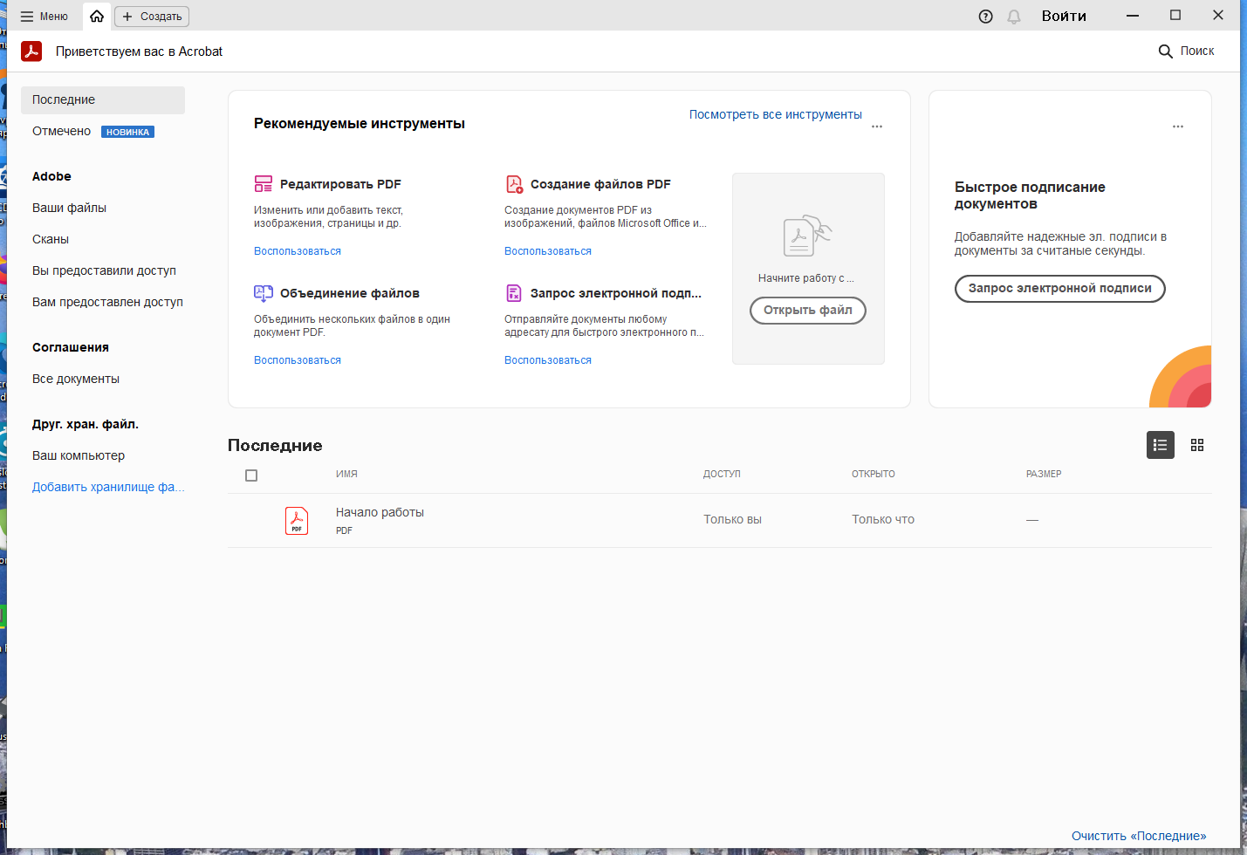Open the options menu on Быстрое подписание card

coord(1178,126)
